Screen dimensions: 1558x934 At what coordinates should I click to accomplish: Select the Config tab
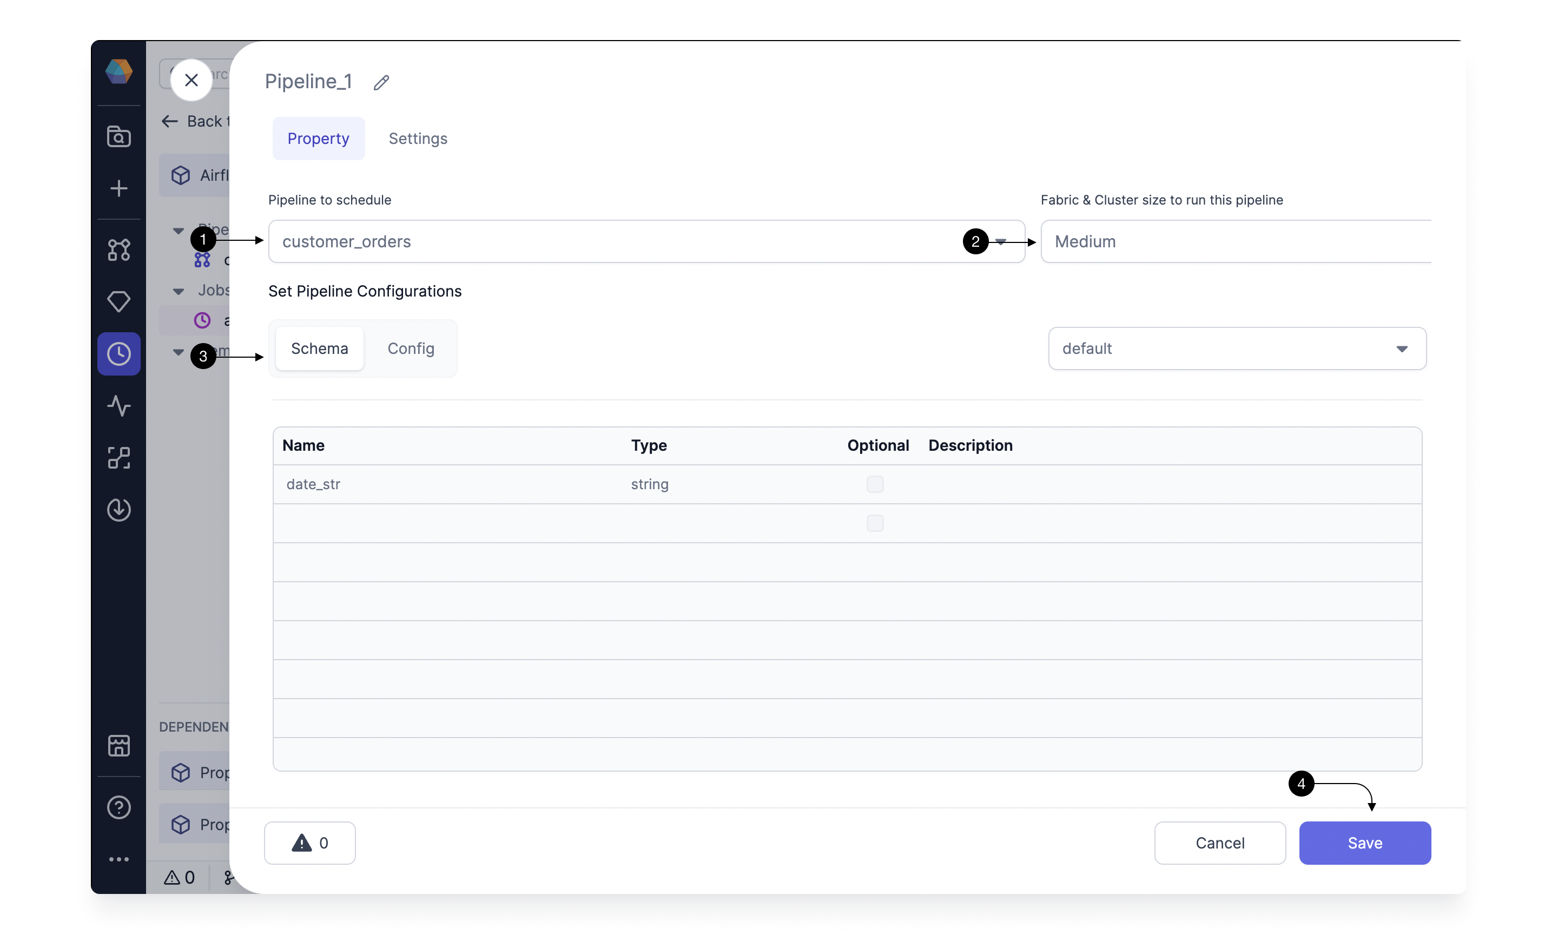click(411, 348)
